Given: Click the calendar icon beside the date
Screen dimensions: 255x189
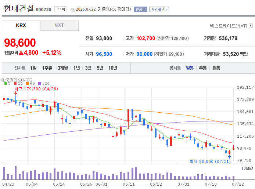Looking at the screenshot, I should click(72, 10).
